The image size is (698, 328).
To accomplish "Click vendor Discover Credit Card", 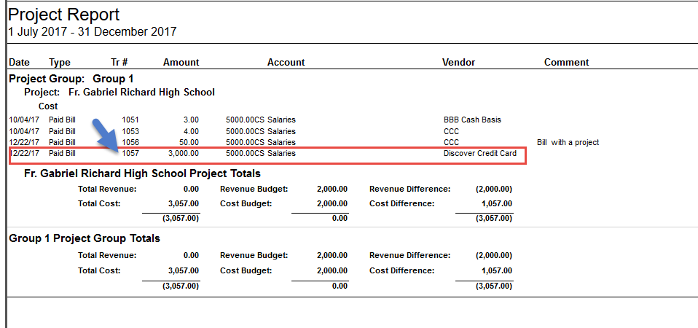I will click(480, 154).
